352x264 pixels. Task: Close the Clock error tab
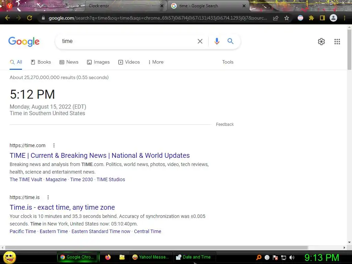tap(162, 6)
